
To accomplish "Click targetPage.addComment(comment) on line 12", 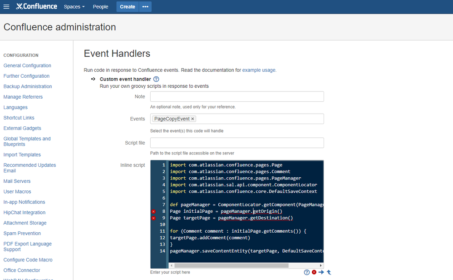I will coord(210,238).
